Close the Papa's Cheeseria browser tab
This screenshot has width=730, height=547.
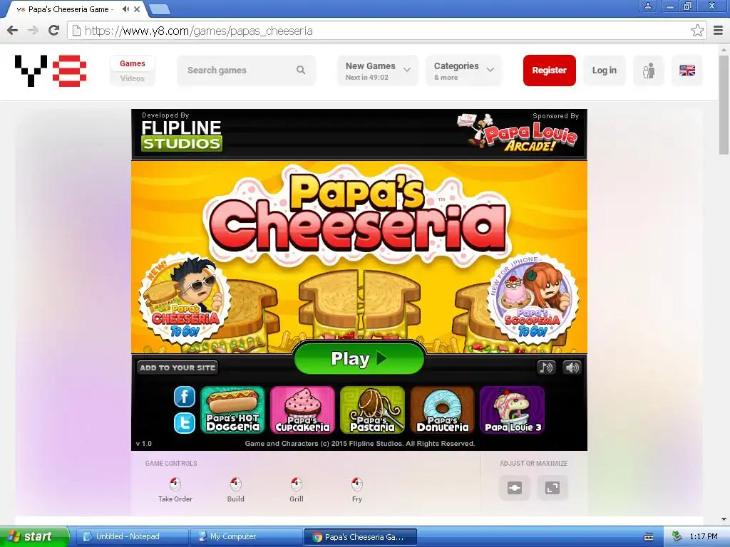(x=137, y=9)
